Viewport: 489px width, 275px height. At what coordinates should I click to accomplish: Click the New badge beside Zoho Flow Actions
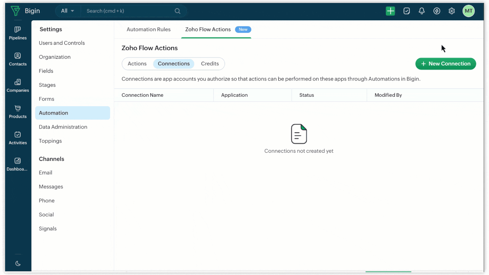pyautogui.click(x=243, y=29)
